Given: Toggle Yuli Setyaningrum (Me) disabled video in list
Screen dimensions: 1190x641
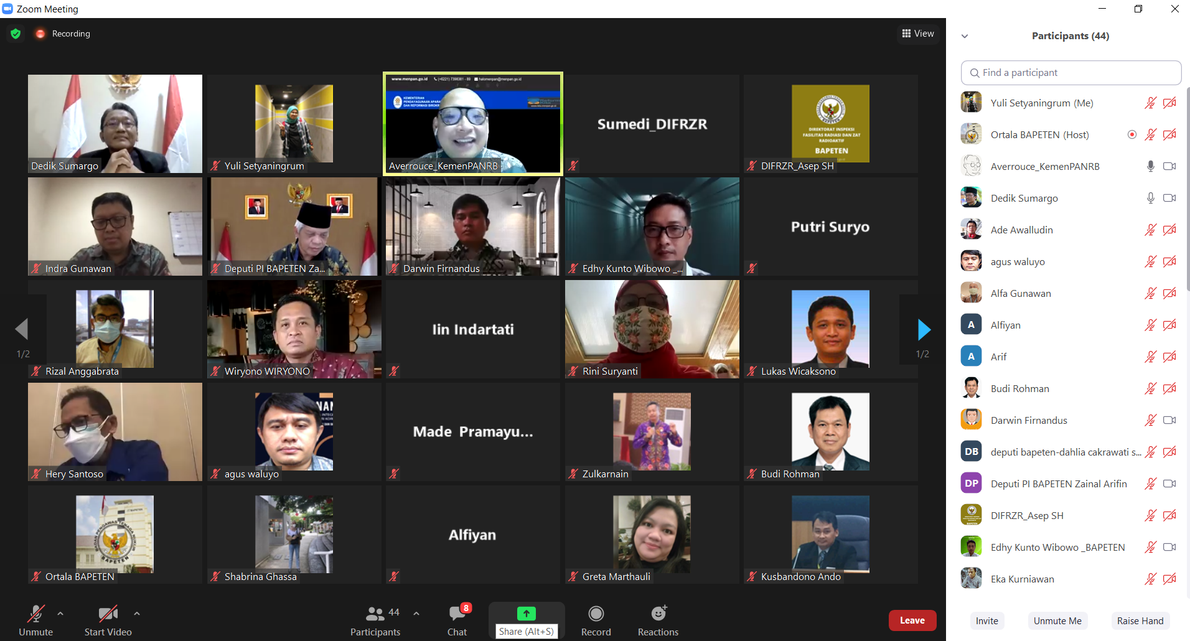Looking at the screenshot, I should [x=1169, y=103].
